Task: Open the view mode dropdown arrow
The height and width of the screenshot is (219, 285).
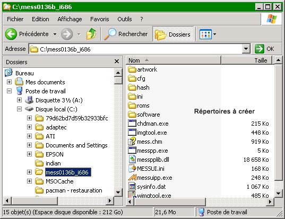Action: [x=214, y=34]
